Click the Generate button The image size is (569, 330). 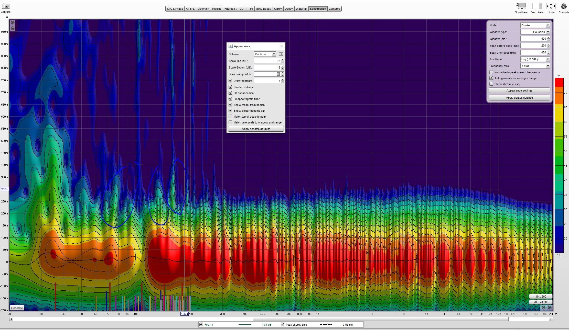(x=17, y=308)
